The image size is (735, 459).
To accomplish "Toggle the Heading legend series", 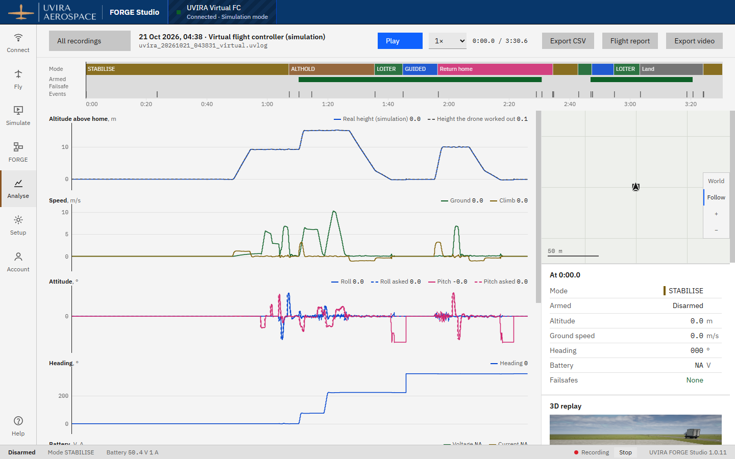I will pyautogui.click(x=509, y=363).
